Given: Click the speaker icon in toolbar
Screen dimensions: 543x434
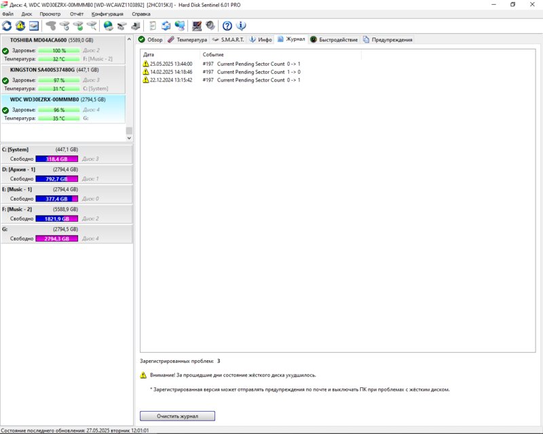Looking at the screenshot, I should pos(210,26).
